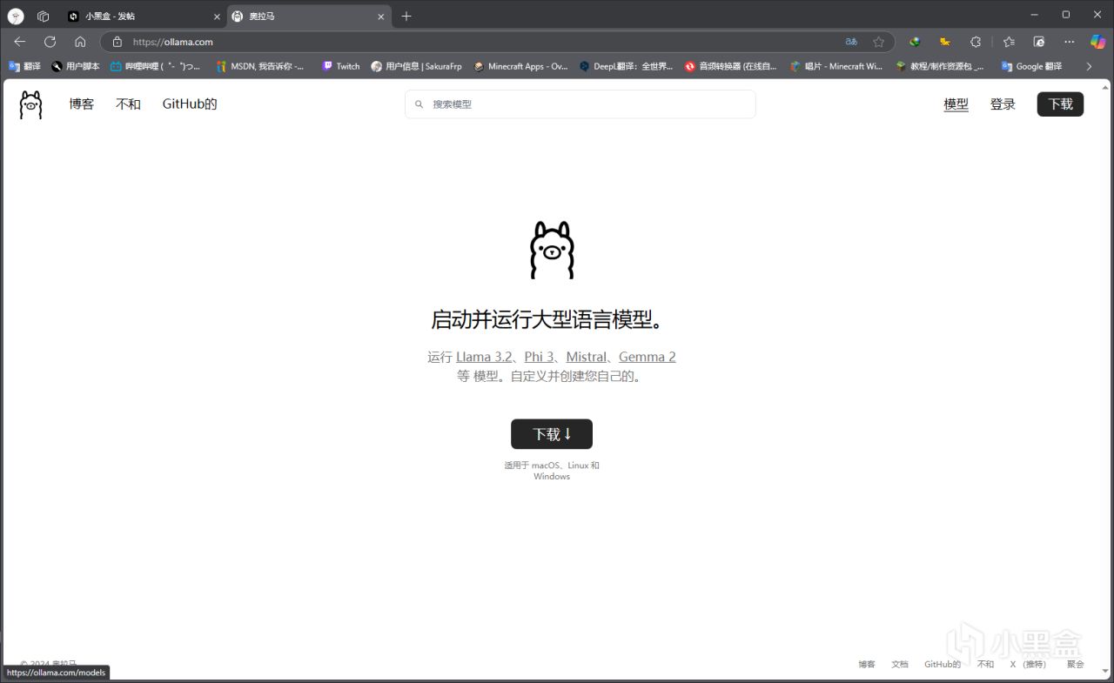The width and height of the screenshot is (1114, 683).
Task: Open the footer 聚会 link
Action: click(1076, 664)
